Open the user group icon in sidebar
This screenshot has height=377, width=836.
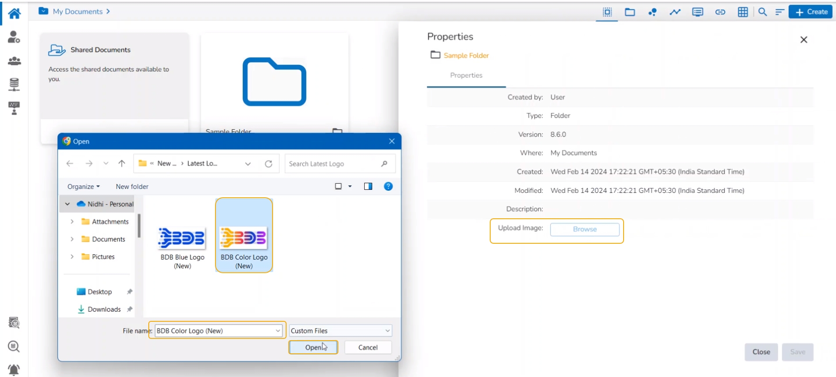14,61
